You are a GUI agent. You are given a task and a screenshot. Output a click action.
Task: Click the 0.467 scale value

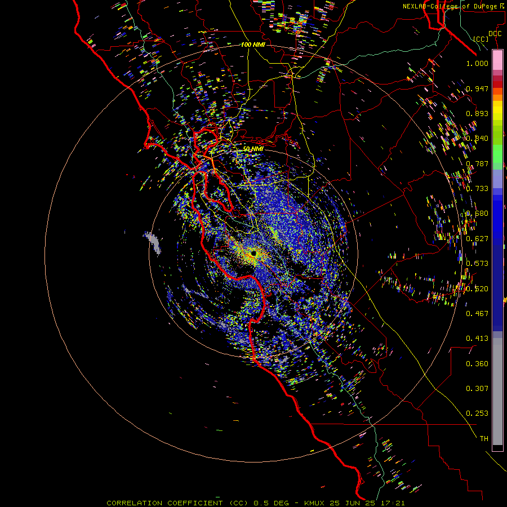pos(477,314)
